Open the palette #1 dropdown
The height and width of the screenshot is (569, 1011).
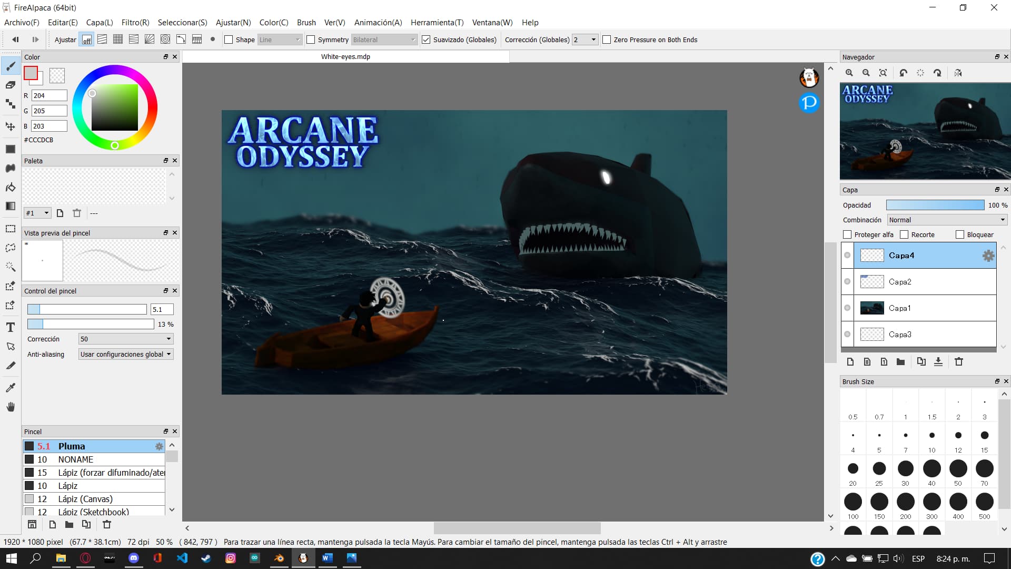[38, 213]
